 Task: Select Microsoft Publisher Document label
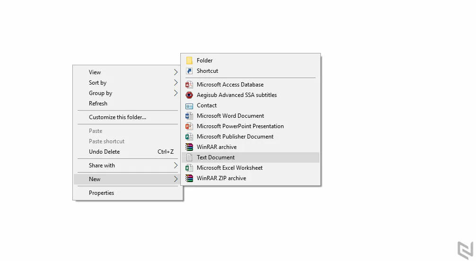[x=235, y=137]
